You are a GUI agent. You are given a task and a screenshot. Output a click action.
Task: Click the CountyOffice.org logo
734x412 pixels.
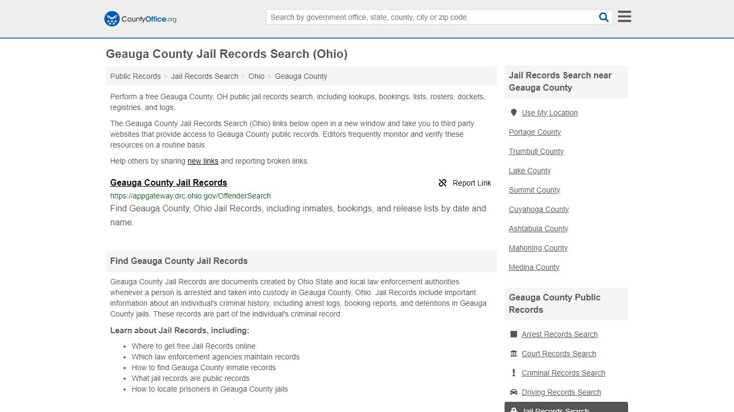point(140,19)
